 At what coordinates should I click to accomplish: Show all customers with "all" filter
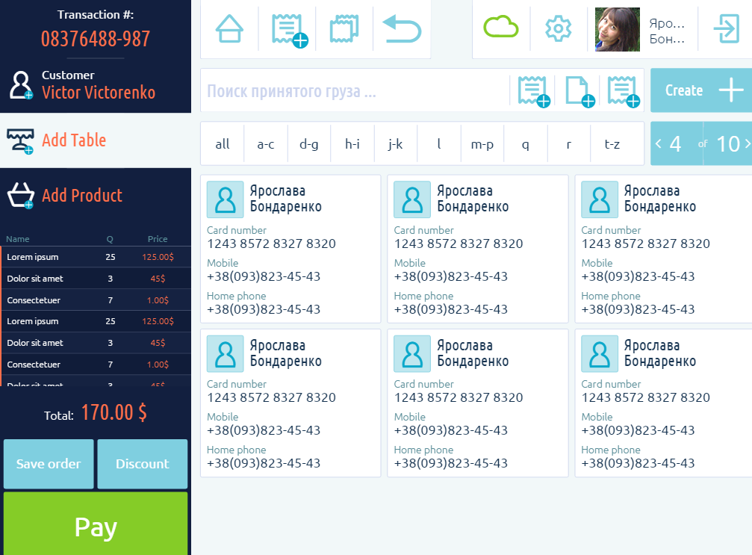pyautogui.click(x=223, y=144)
